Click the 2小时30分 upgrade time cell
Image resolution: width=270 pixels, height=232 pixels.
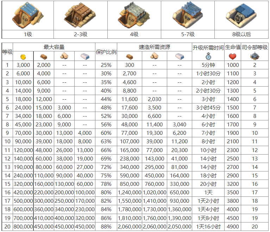[x=208, y=90]
